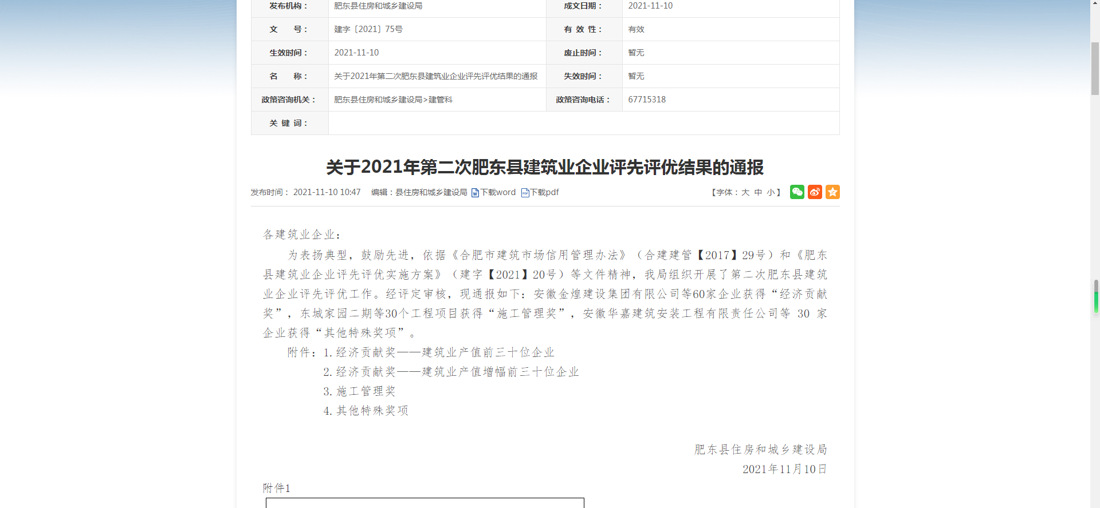Share the article via WeChat icon
Viewport: 1100px width, 508px height.
[797, 192]
